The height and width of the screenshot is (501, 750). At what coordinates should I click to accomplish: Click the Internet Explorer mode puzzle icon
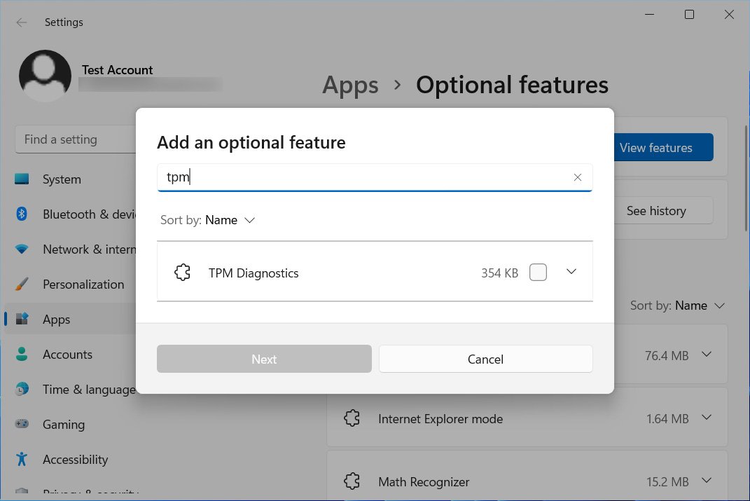tap(352, 419)
